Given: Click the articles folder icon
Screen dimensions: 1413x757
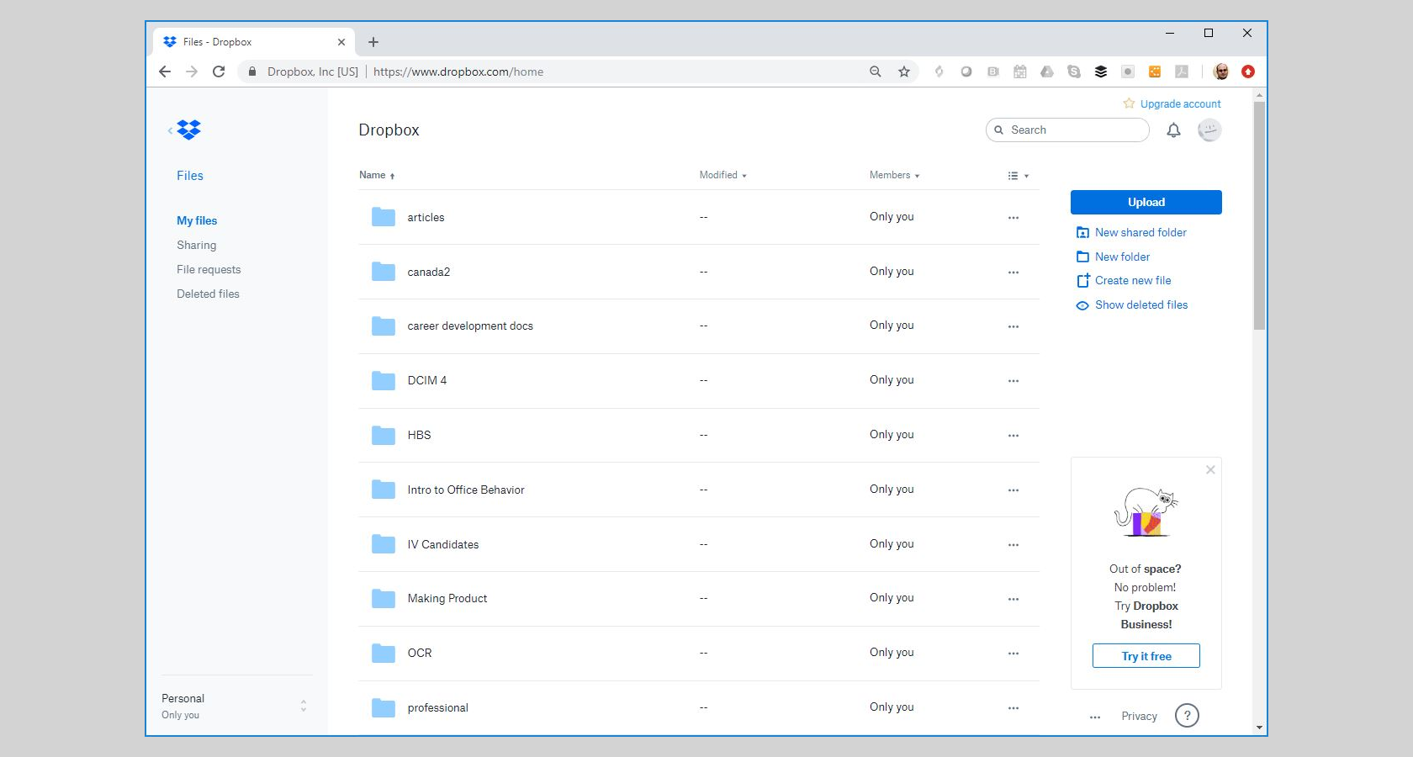Looking at the screenshot, I should tap(384, 217).
